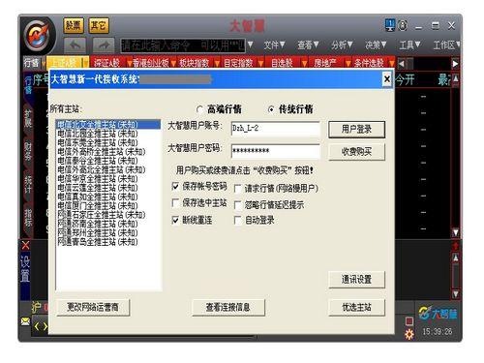The width and height of the screenshot is (484, 363).
Task: Click the orange gear icon at bottom right
Action: point(409,334)
